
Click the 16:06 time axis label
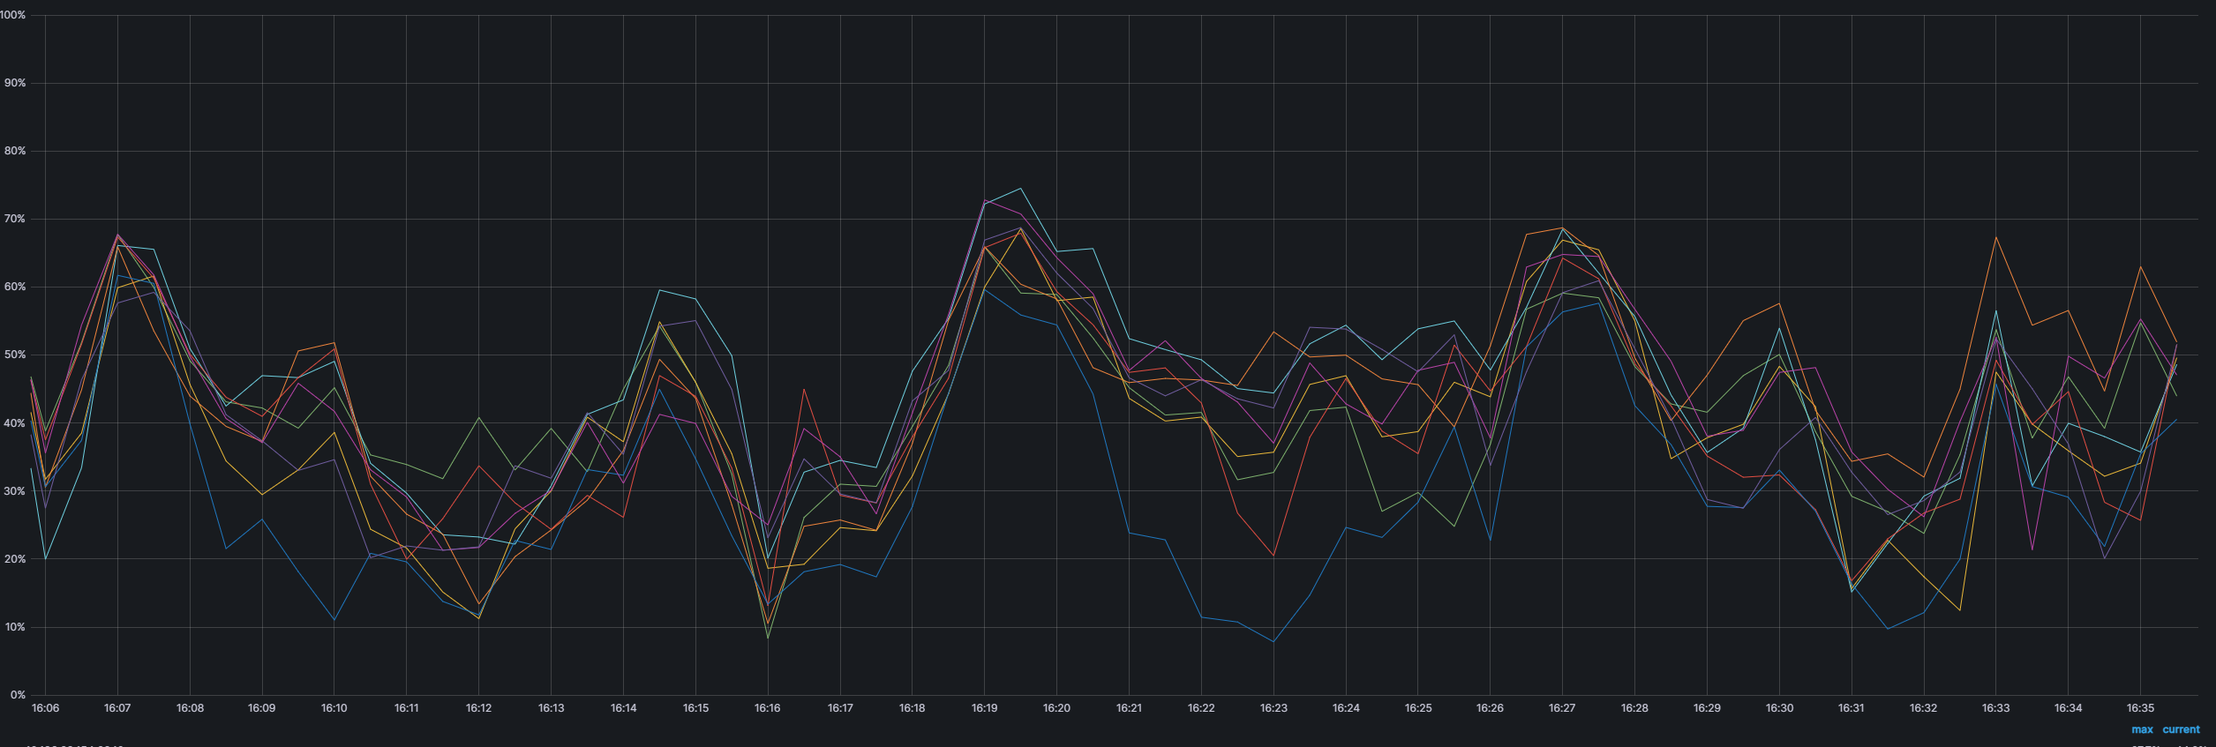45,708
